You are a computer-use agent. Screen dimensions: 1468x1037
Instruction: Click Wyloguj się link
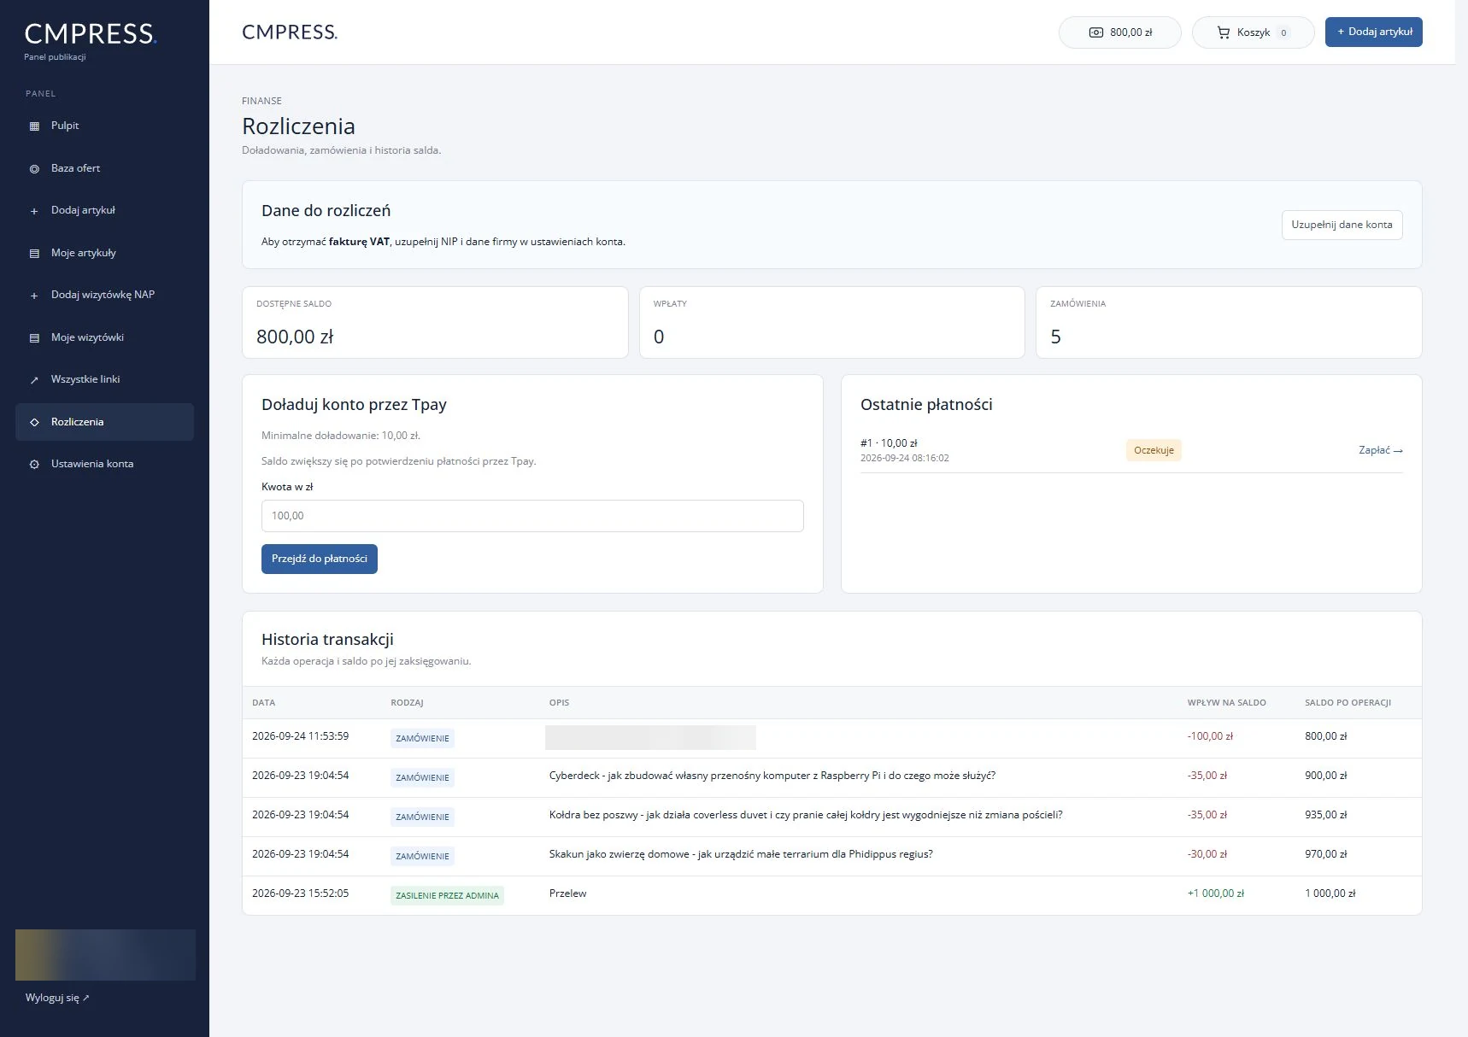[x=57, y=998]
